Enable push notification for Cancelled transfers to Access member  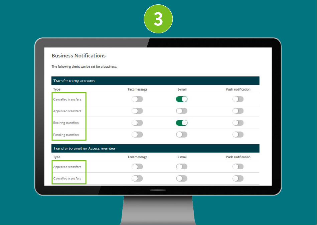(238, 178)
